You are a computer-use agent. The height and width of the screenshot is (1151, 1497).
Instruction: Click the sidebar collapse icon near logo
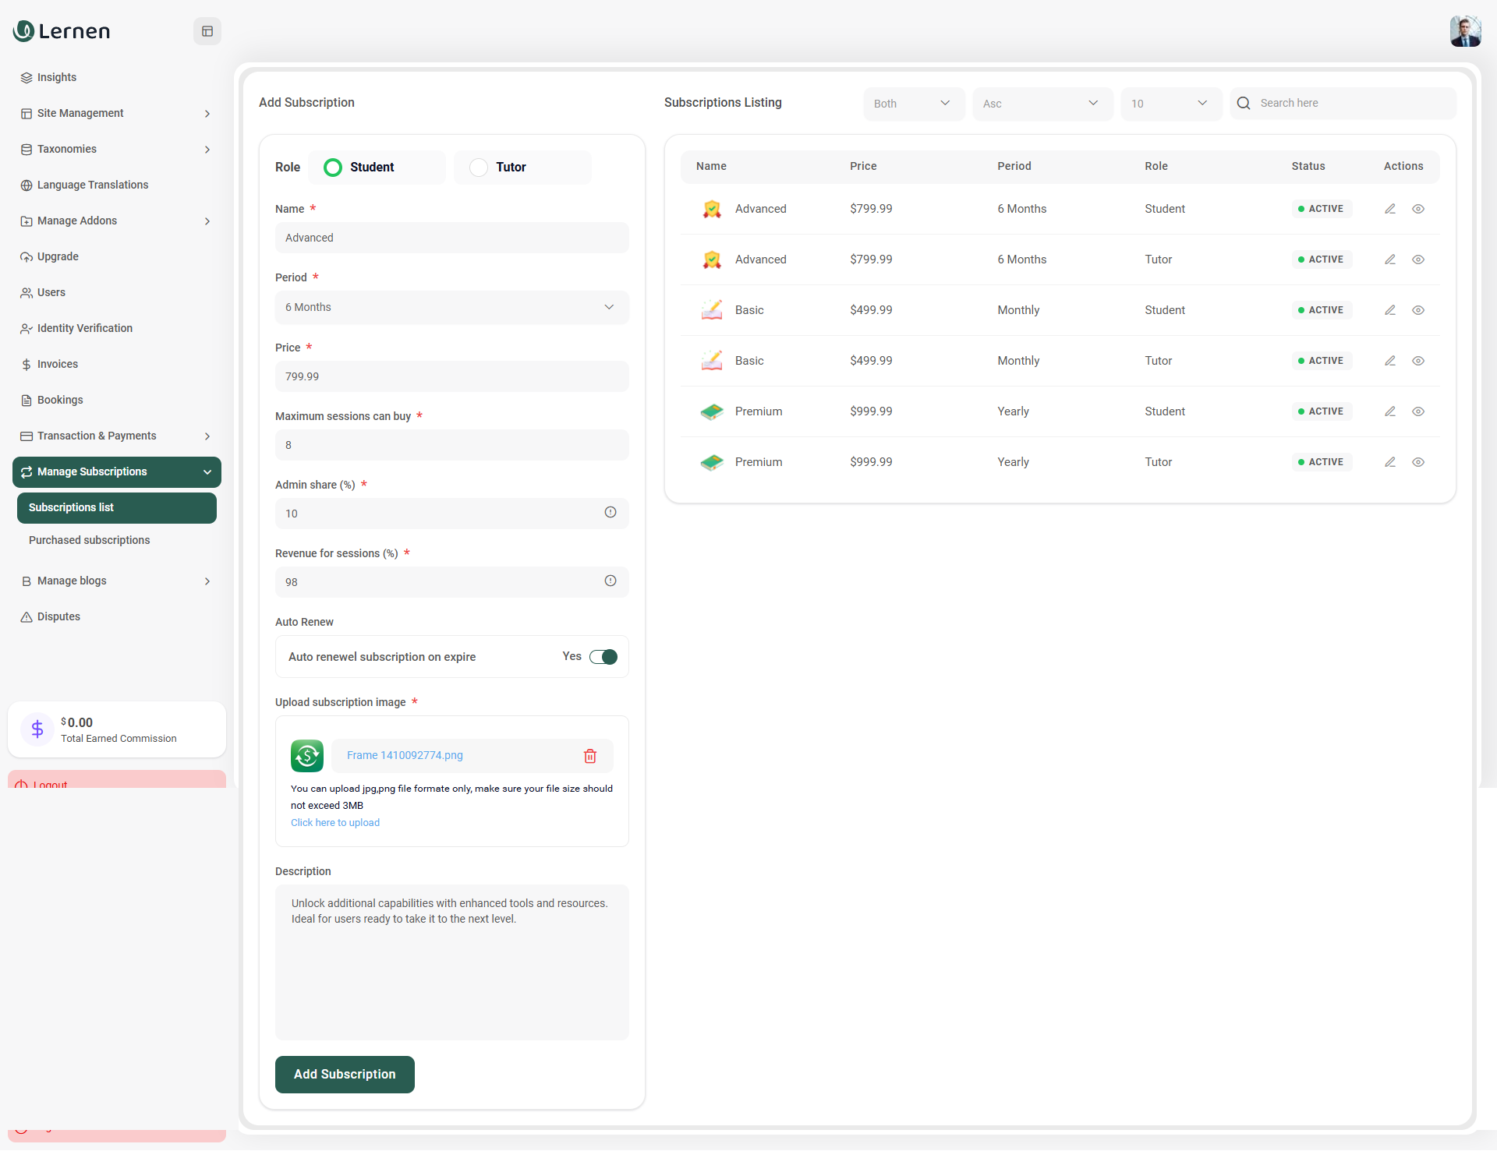point(207,31)
